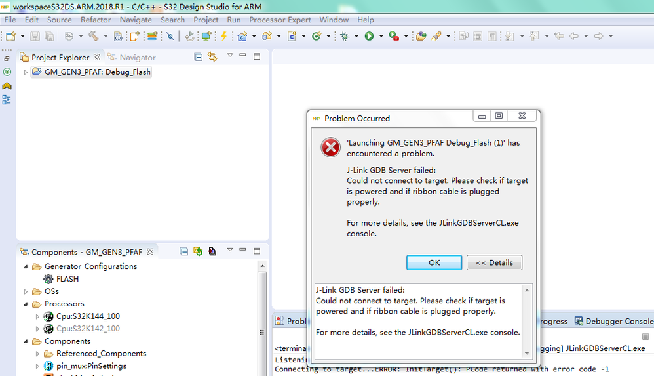This screenshot has height=376, width=654.
Task: Open the Refactor menu
Action: (96, 20)
